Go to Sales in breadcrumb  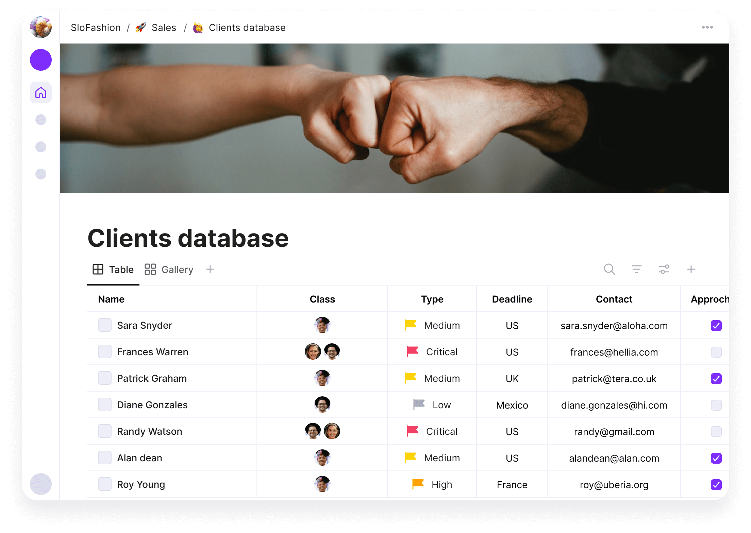pos(164,28)
